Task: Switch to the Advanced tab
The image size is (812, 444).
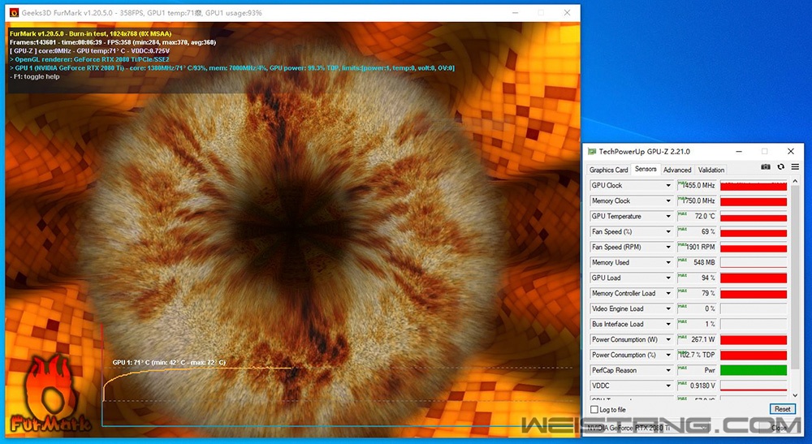Action: [677, 170]
